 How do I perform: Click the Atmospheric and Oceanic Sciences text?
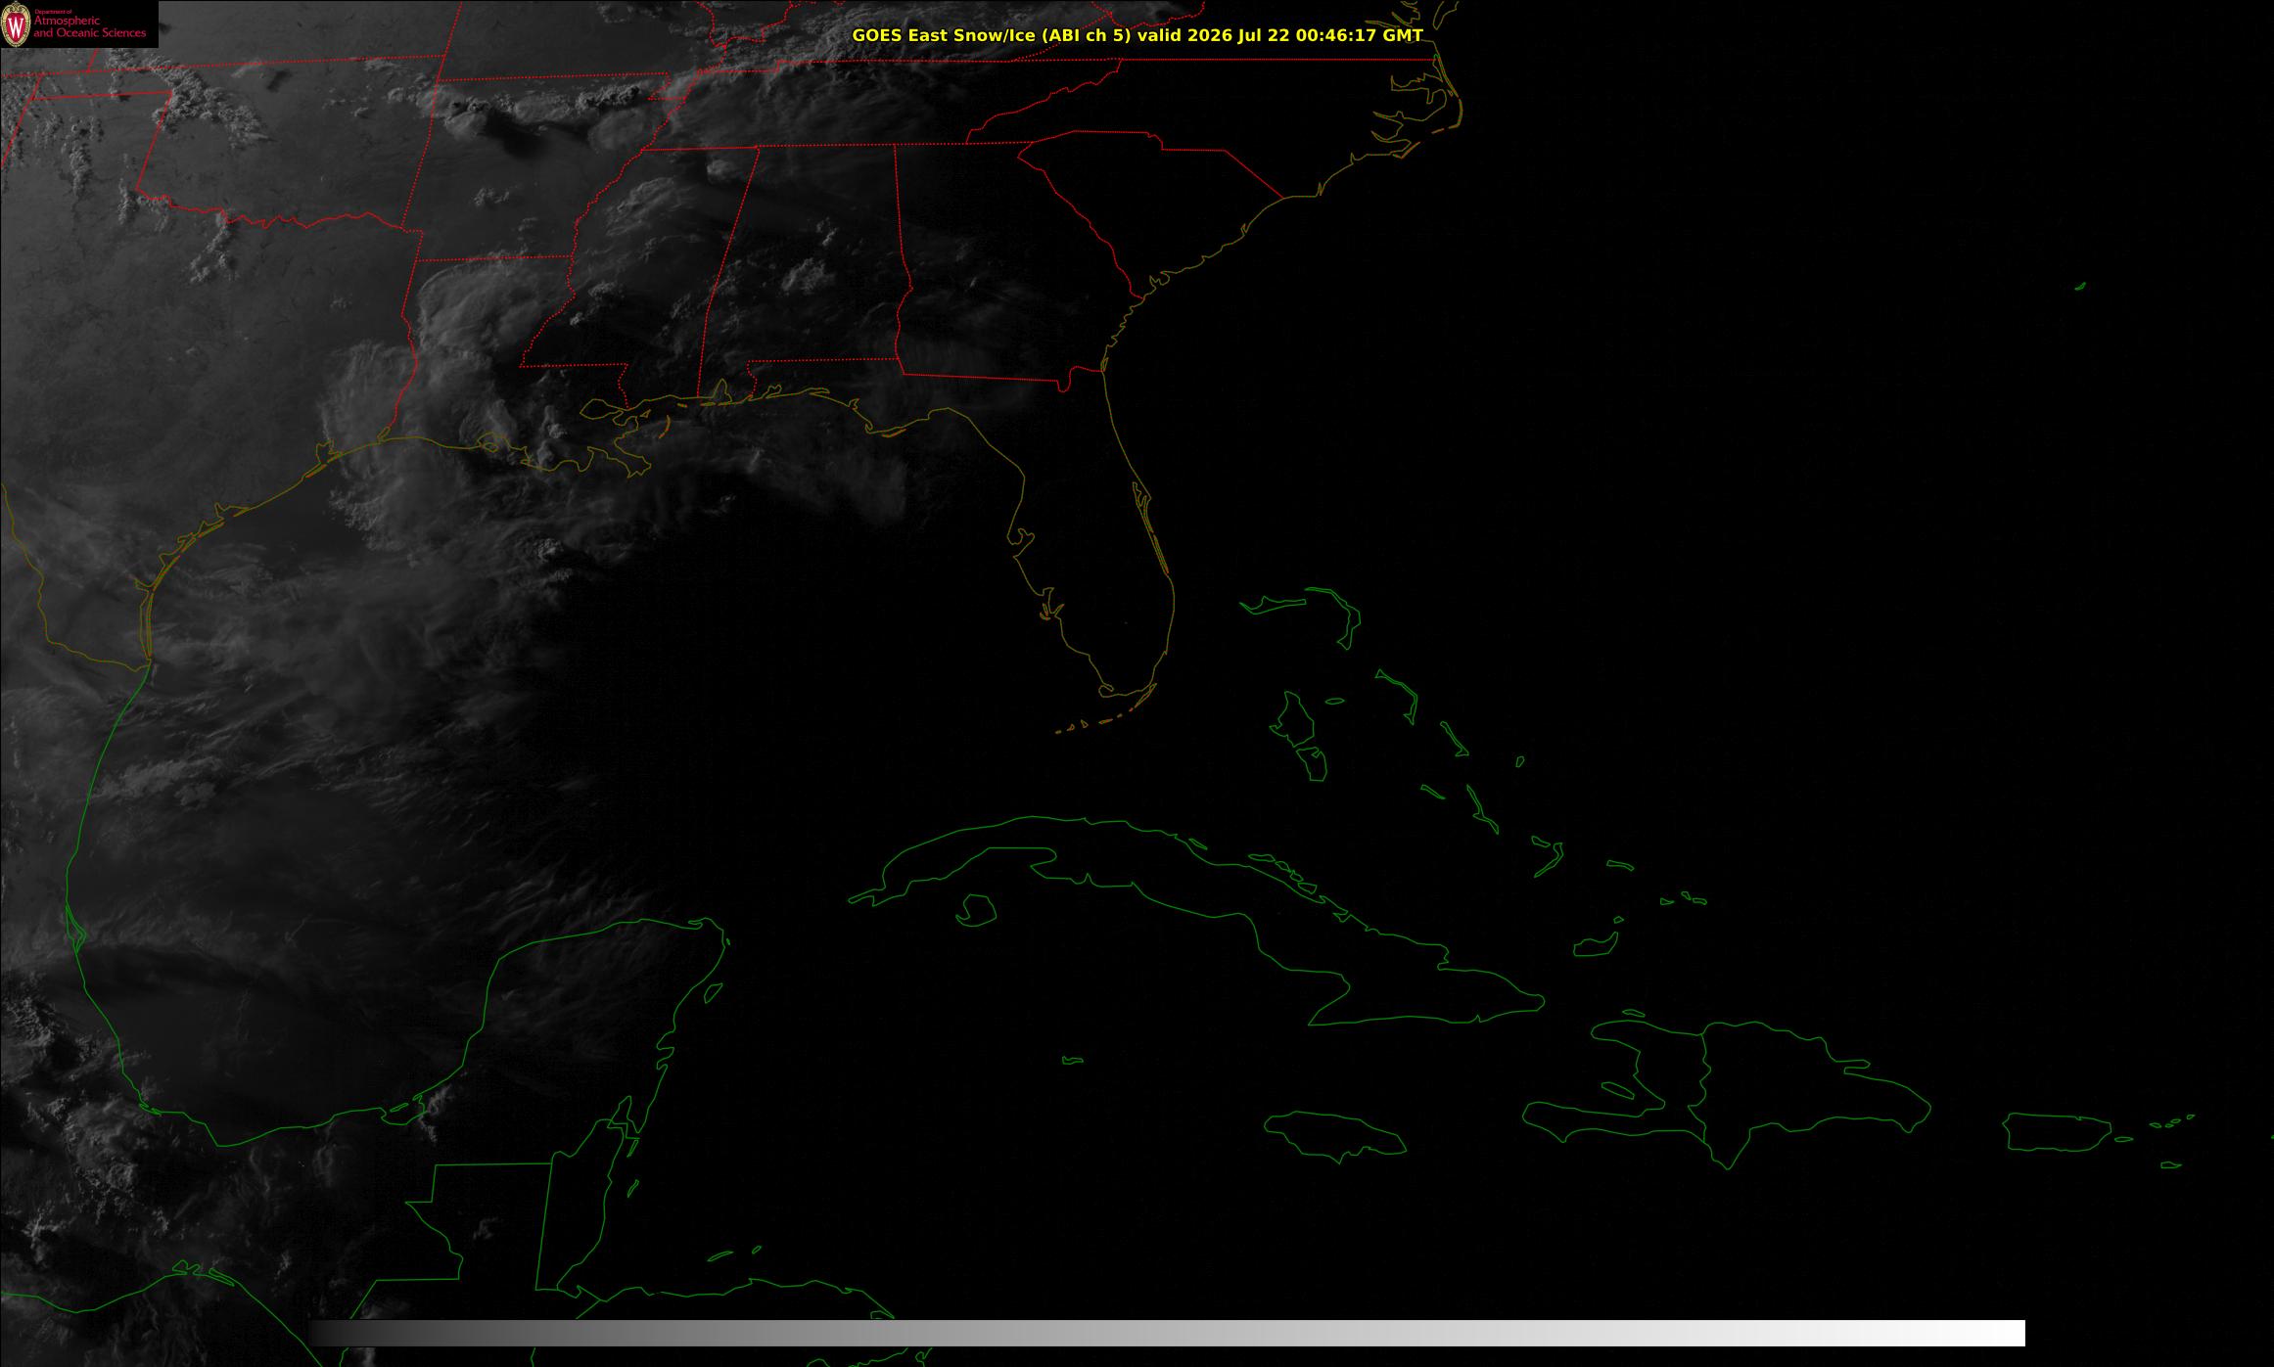[x=89, y=25]
